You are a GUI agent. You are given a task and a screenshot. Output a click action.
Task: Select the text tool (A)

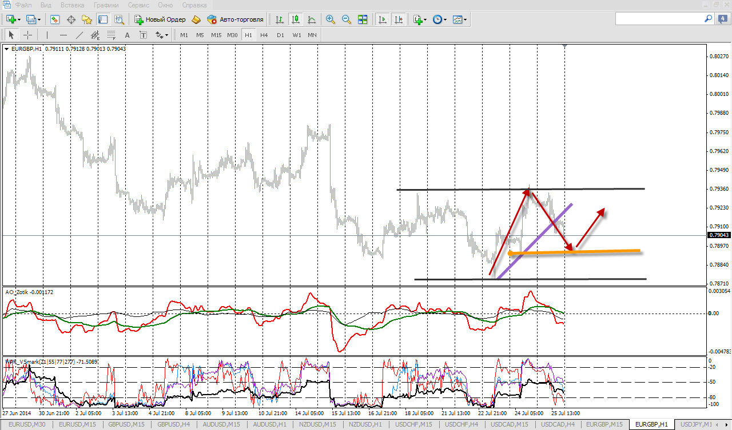pos(127,35)
